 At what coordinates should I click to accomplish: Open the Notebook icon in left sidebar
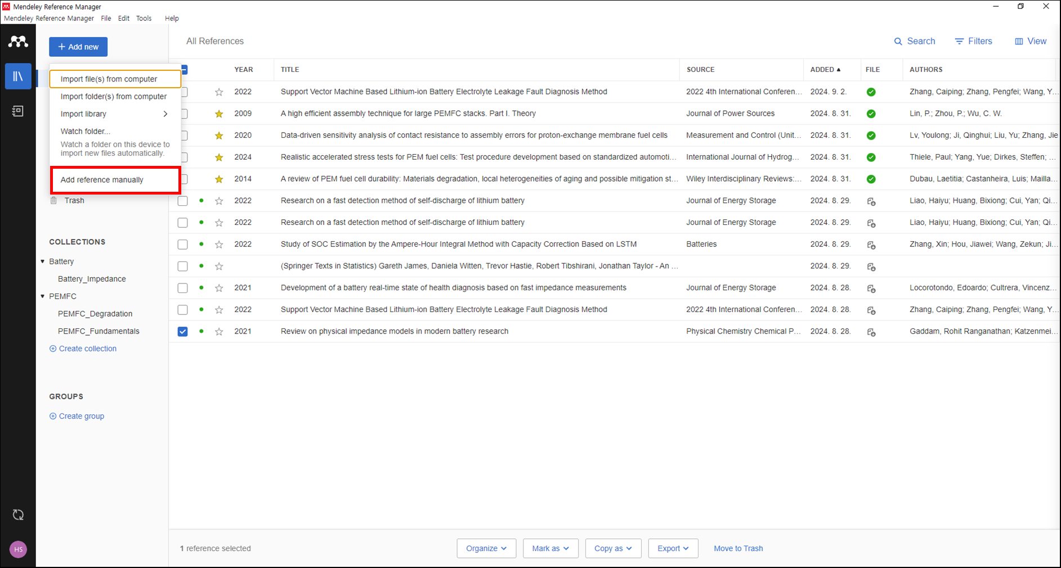pos(18,111)
